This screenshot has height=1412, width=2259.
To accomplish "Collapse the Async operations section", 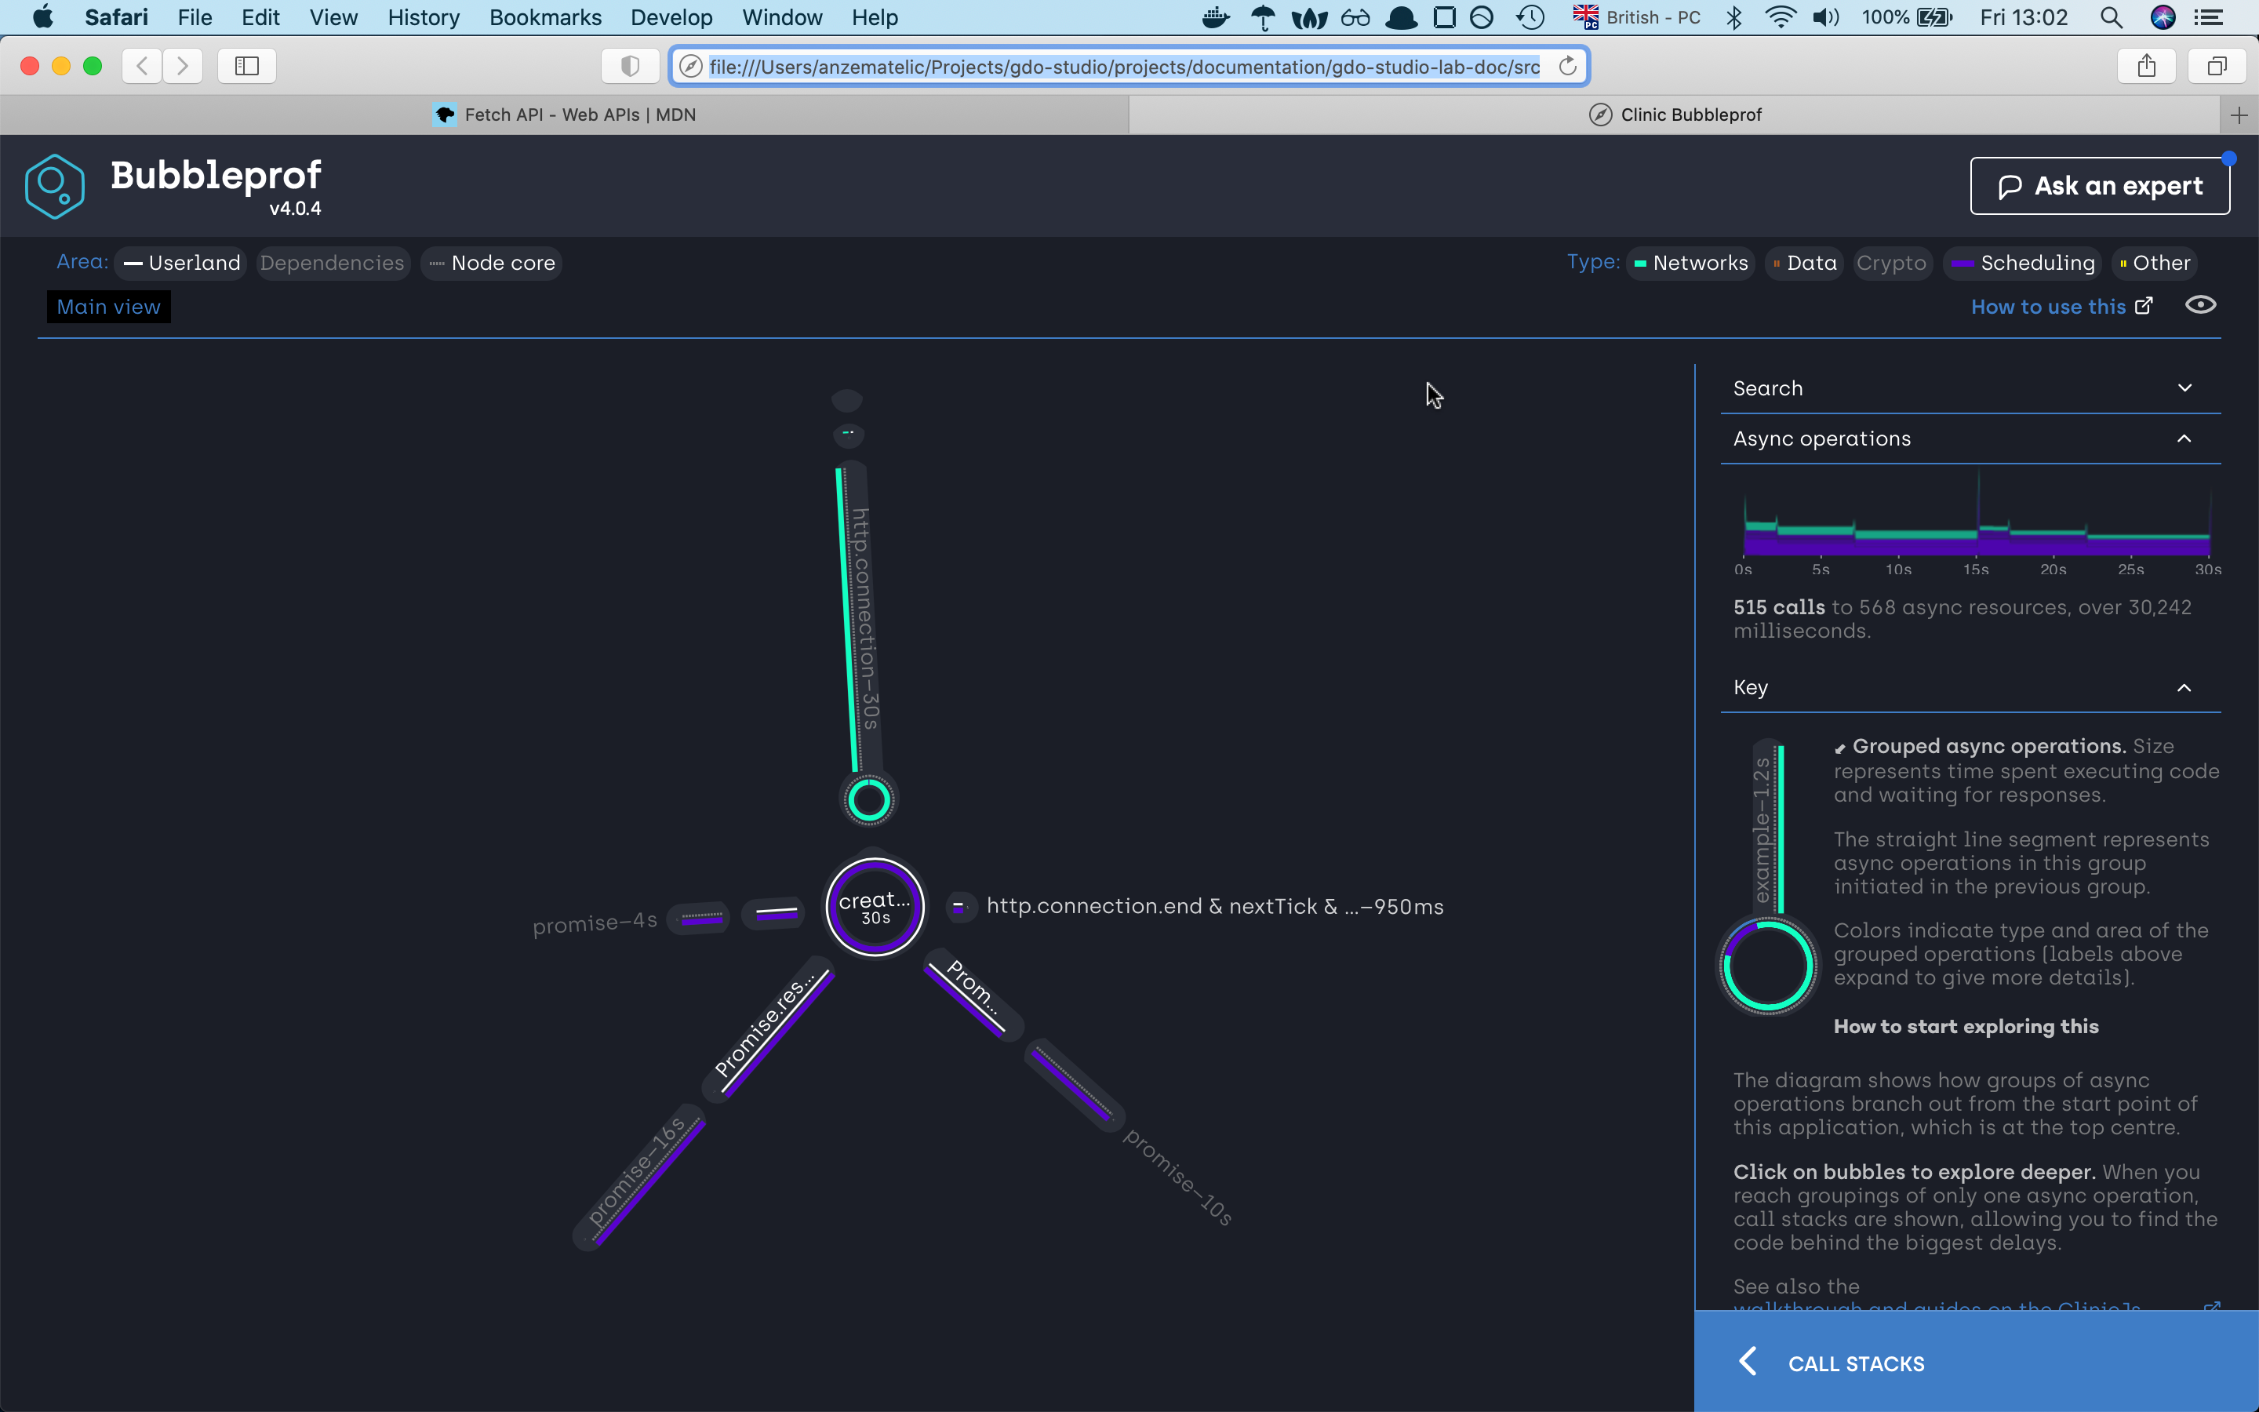I will [x=2184, y=439].
